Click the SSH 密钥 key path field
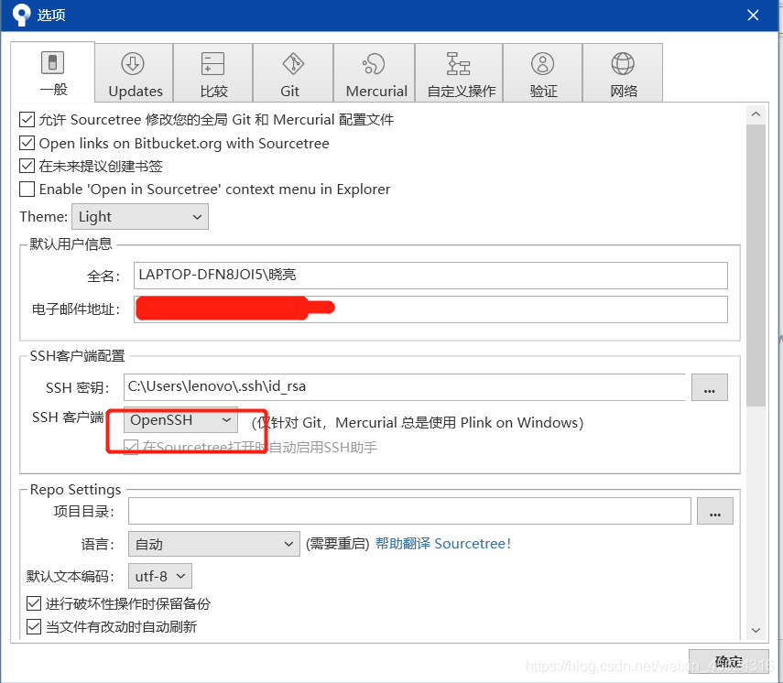This screenshot has height=683, width=783. tap(405, 387)
